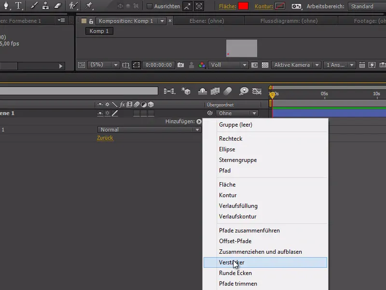The image size is (386, 290).
Task: Open the Aktive Kamera dropdown
Action: click(x=296, y=65)
